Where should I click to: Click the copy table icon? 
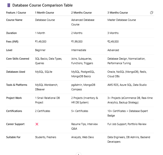[151, 13]
